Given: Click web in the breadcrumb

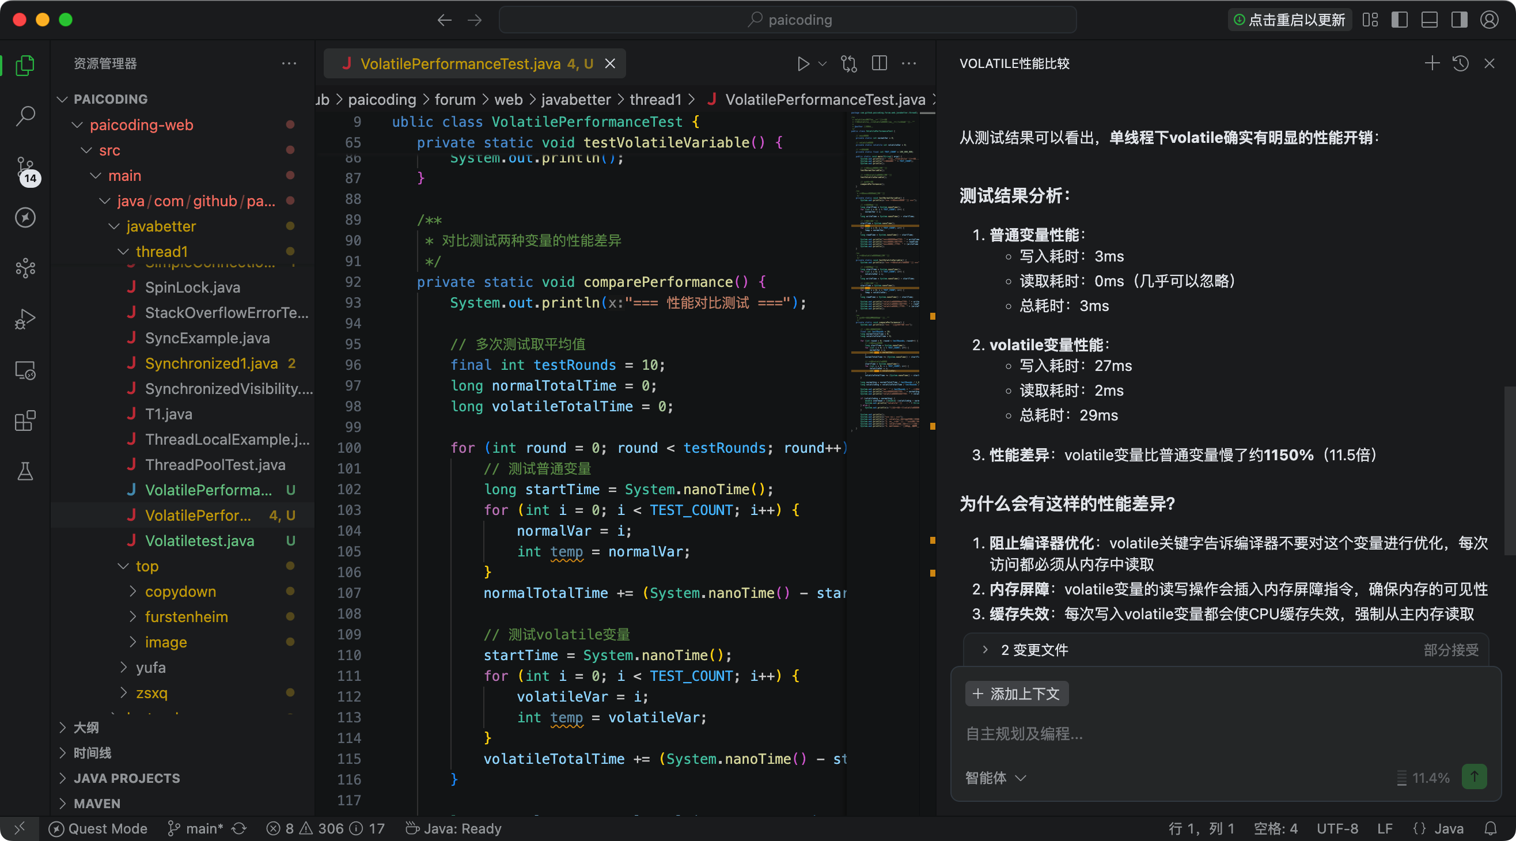Looking at the screenshot, I should tap(509, 100).
